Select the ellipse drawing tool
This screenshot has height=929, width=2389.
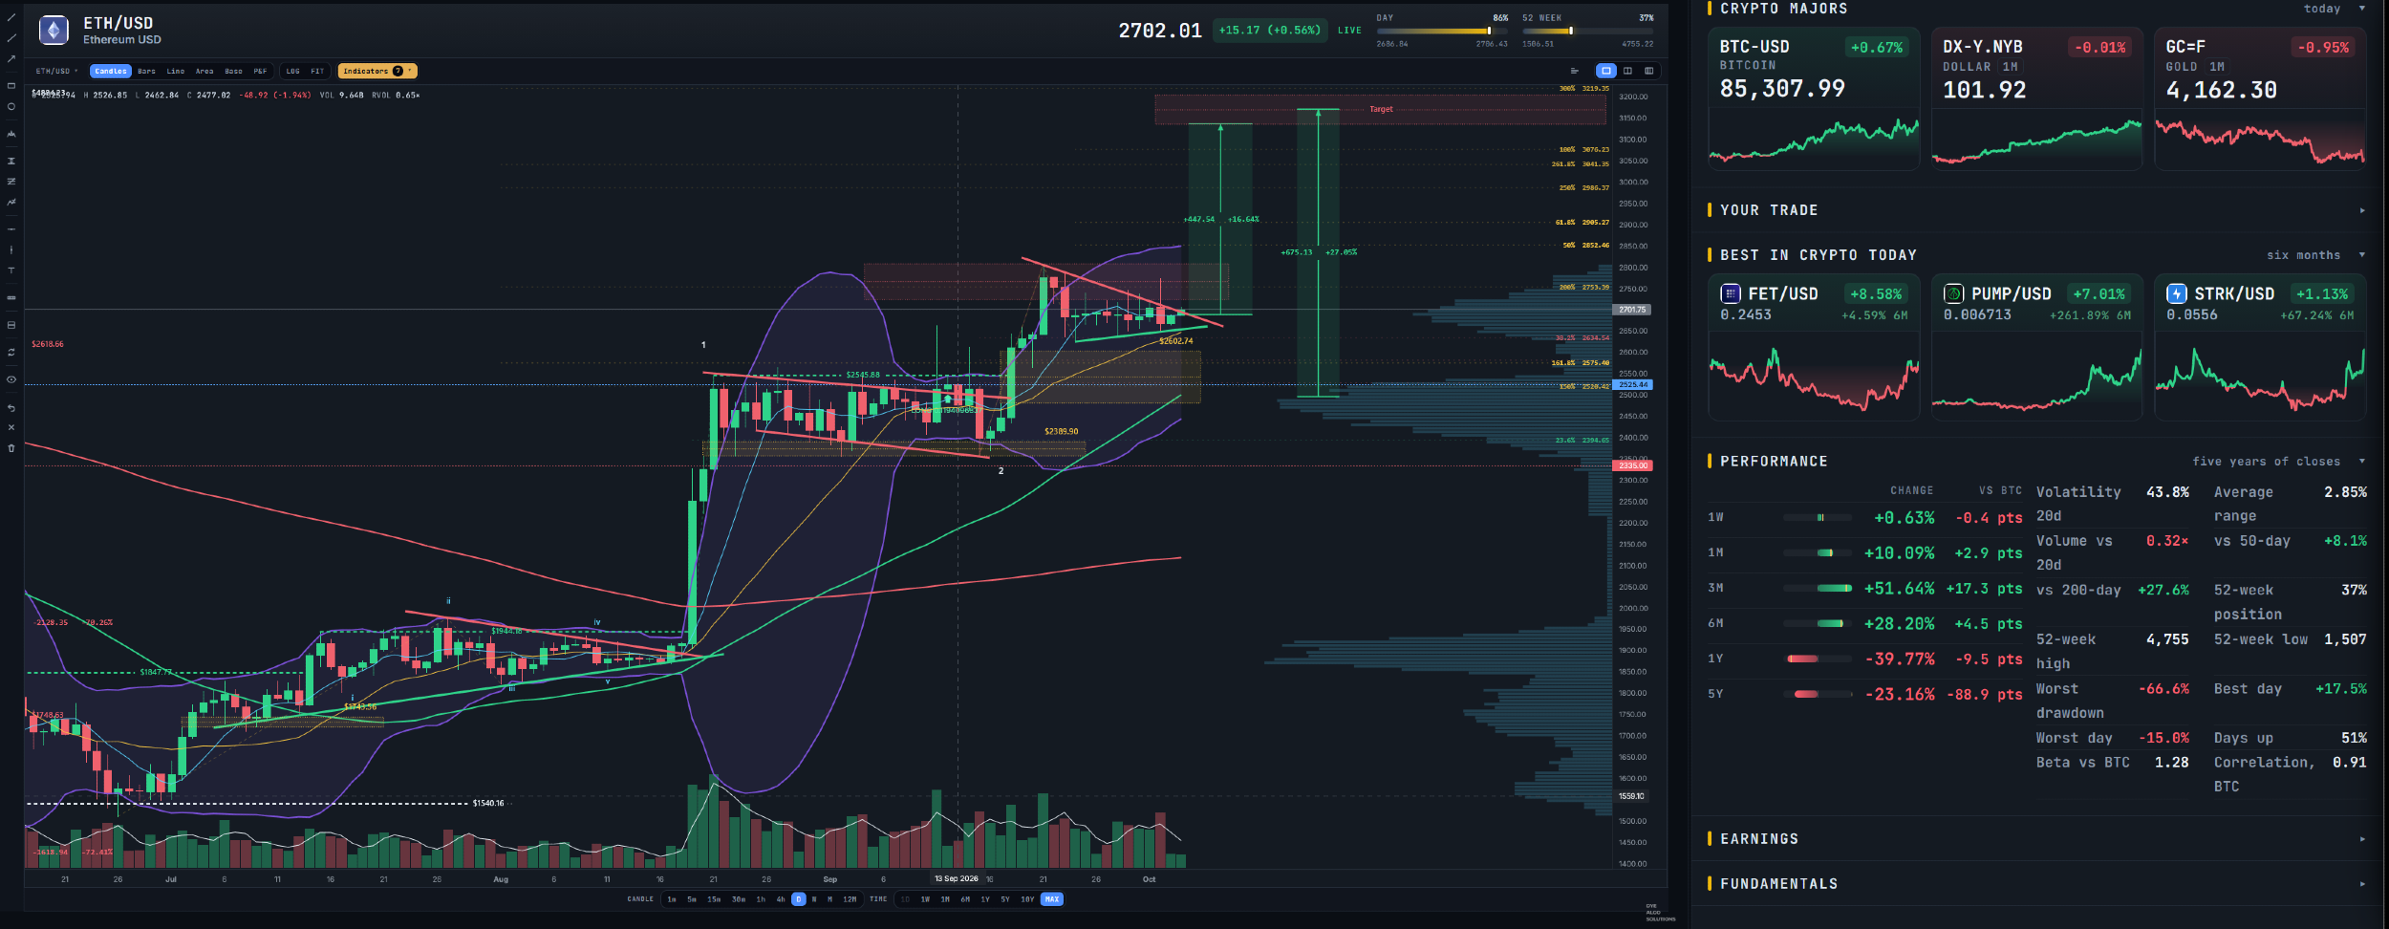coord(11,107)
